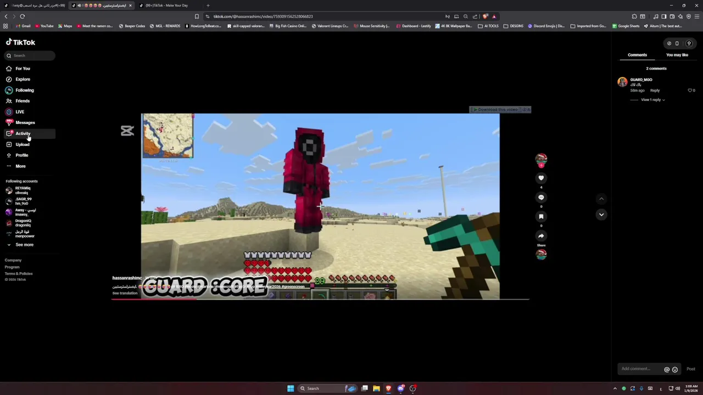Switch to the TikTok - Make Your Day tab
The height and width of the screenshot is (395, 703).
166,5
